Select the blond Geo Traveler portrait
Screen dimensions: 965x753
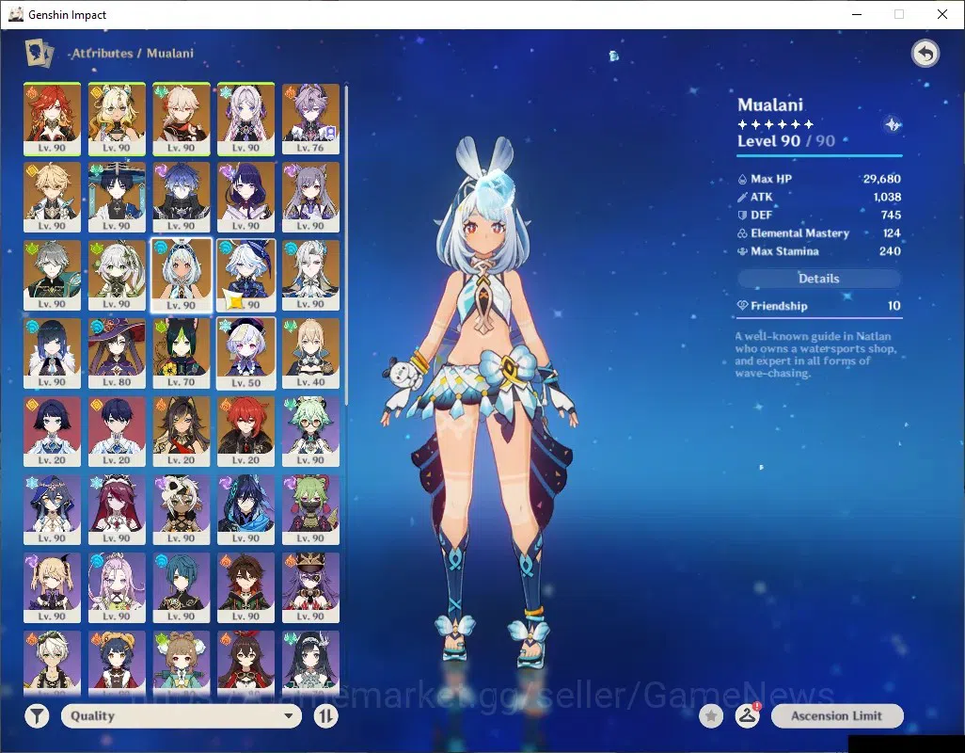pos(53,198)
